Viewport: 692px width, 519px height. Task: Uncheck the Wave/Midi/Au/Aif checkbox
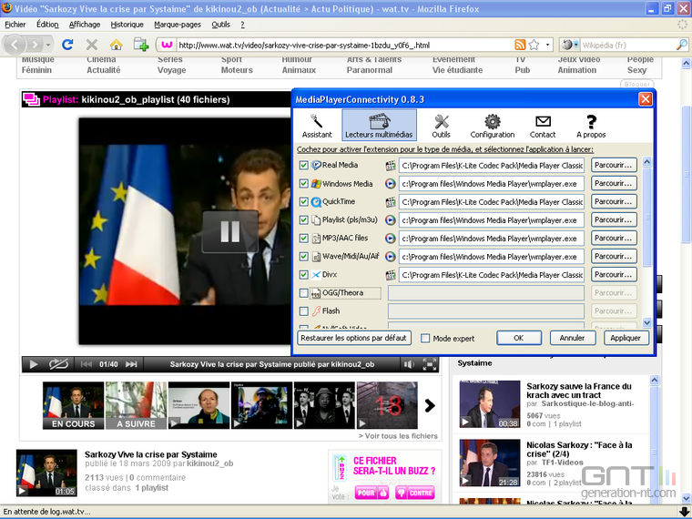303,257
